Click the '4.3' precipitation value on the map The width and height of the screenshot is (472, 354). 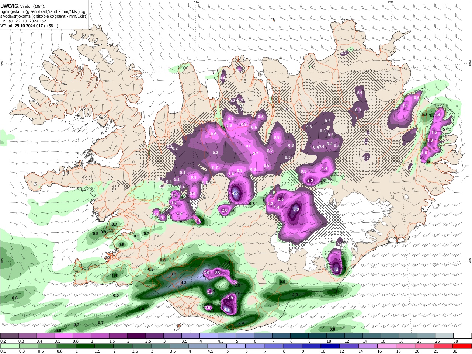pos(184,282)
